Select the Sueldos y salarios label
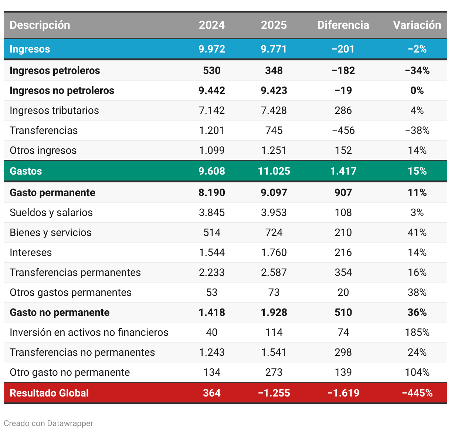This screenshot has width=451, height=432. [51, 213]
